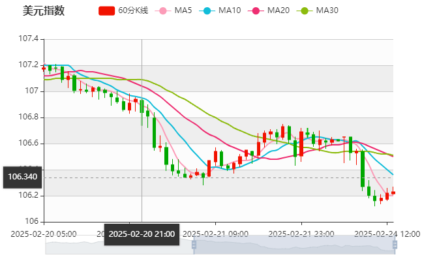Screen dimensions: 437x261
Task: Click the 106.340 price tooltip label
Action: point(23,177)
